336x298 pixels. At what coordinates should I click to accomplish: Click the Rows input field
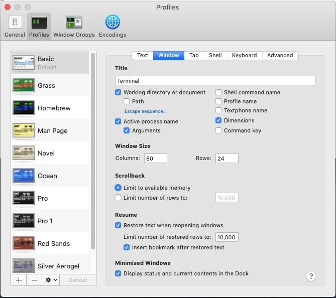[x=227, y=159]
